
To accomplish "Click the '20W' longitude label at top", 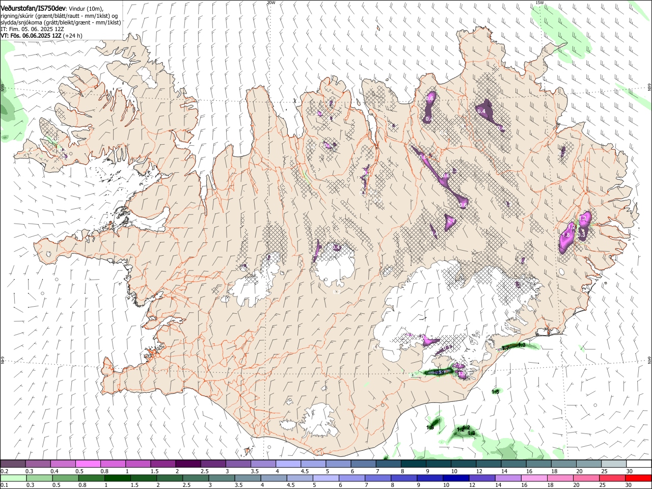I will [271, 3].
